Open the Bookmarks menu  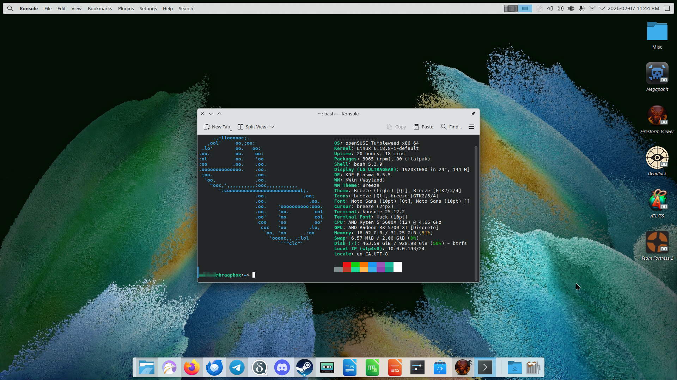click(x=100, y=8)
